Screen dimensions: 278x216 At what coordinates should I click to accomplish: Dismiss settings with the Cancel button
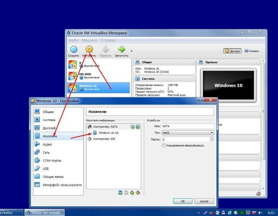(204, 201)
